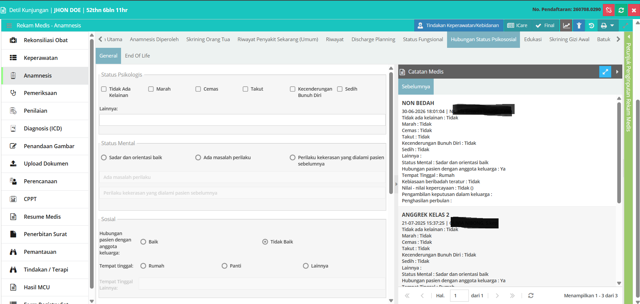Viewport: 640px width, 304px height.
Task: Go to first page in Catatan Medis pager
Action: (x=407, y=296)
